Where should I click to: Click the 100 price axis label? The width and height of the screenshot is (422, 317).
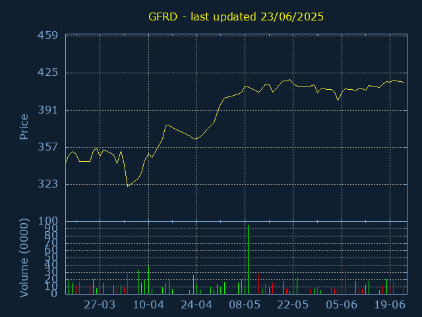tap(48, 221)
